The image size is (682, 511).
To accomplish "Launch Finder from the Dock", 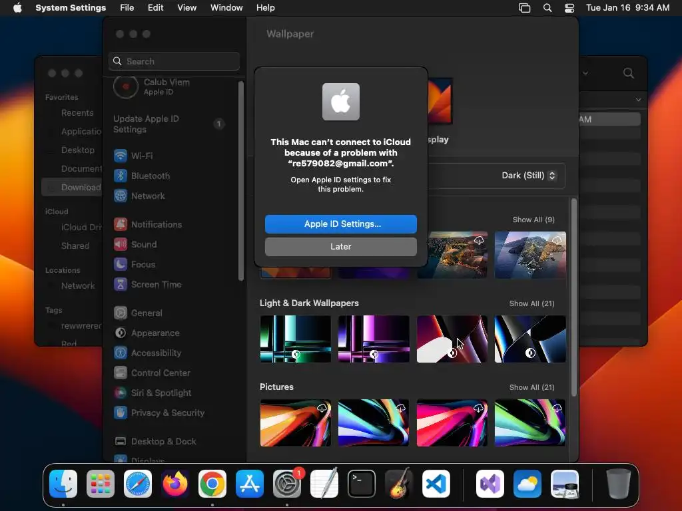I will (63, 484).
